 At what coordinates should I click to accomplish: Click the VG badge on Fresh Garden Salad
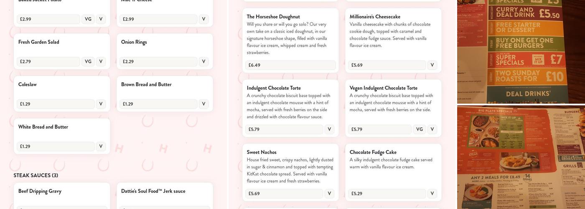(x=88, y=61)
